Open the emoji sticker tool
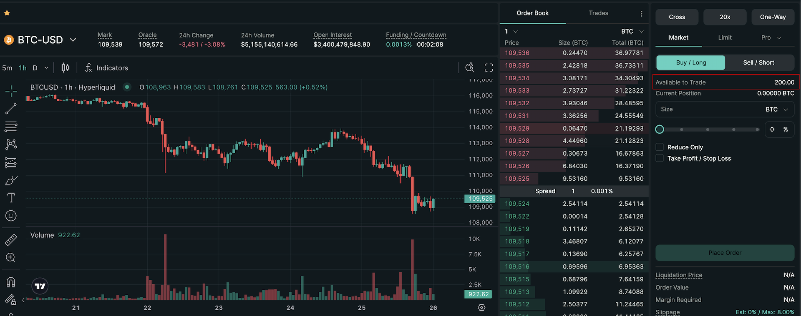This screenshot has width=801, height=316. [x=11, y=216]
